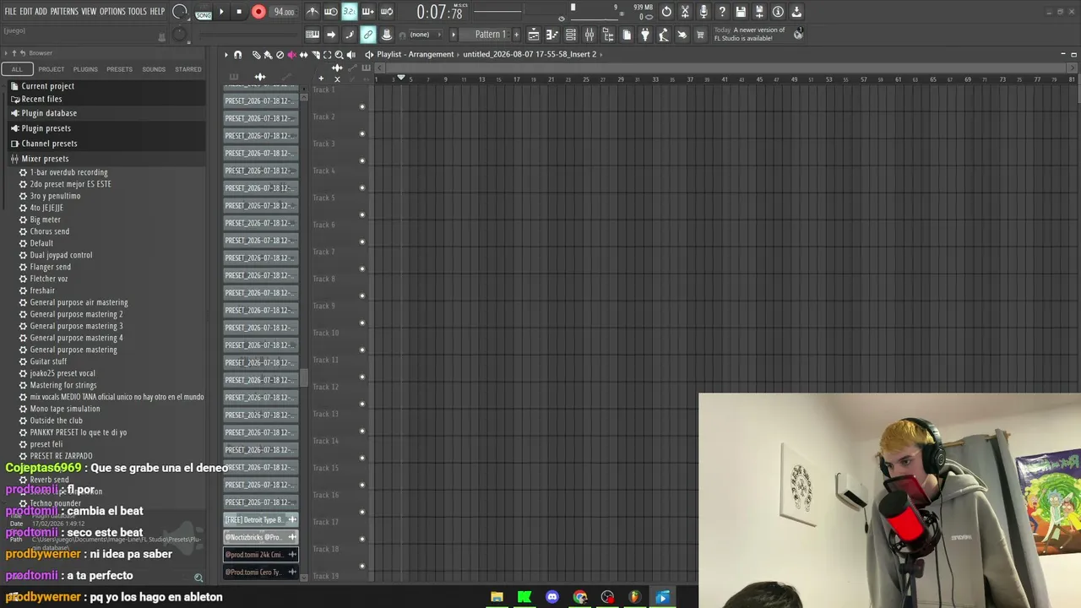This screenshot has width=1081, height=608.
Task: Select the playlist Slip tool
Action: click(x=303, y=55)
